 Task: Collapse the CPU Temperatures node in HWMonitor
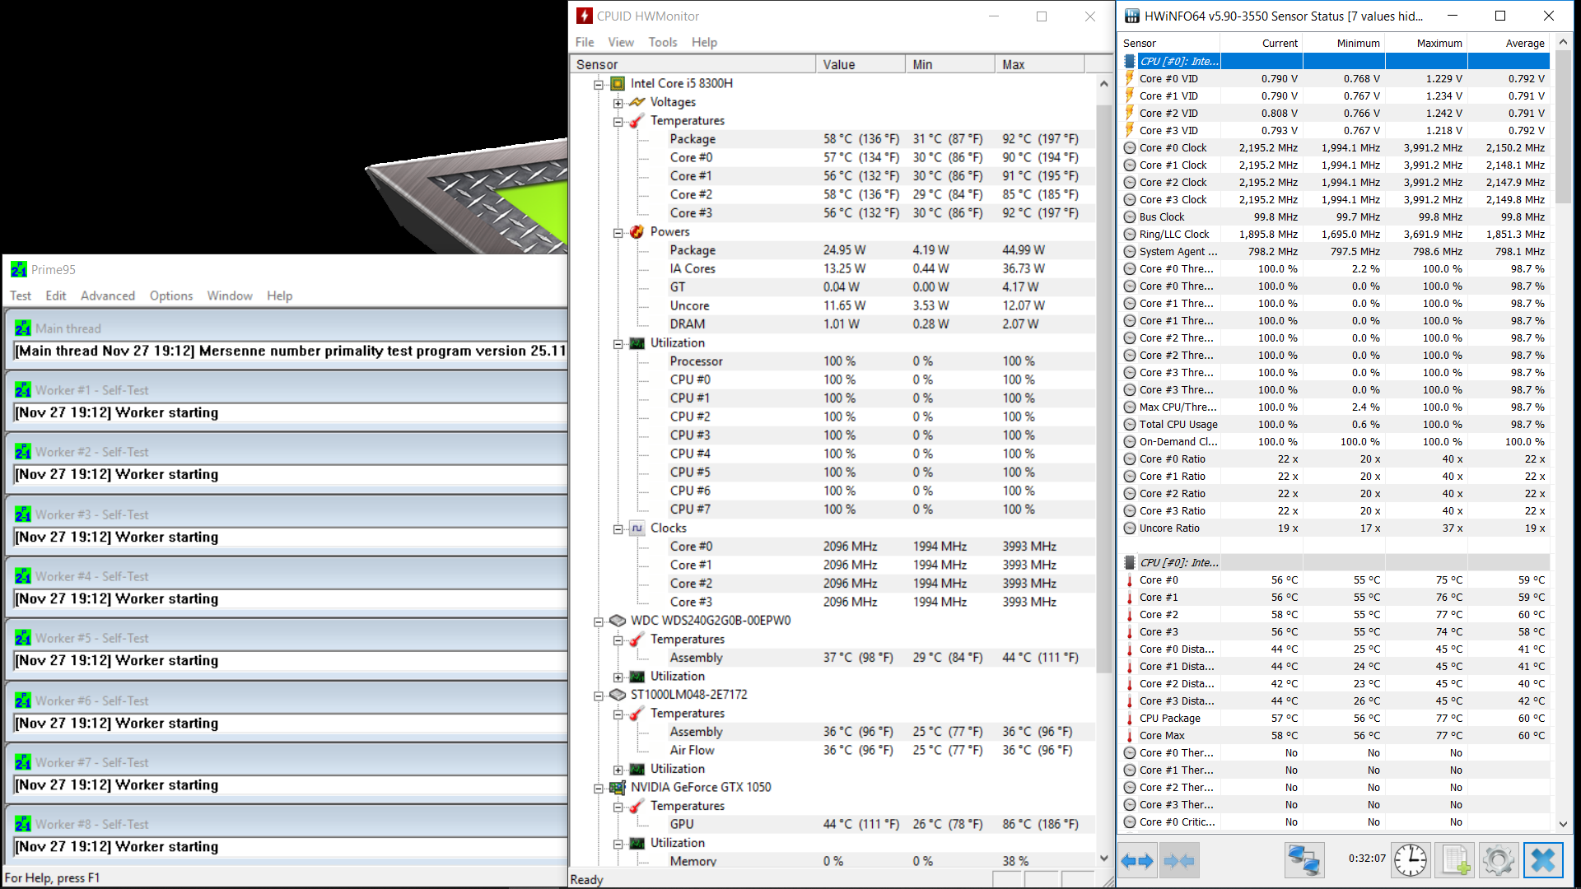tap(618, 122)
